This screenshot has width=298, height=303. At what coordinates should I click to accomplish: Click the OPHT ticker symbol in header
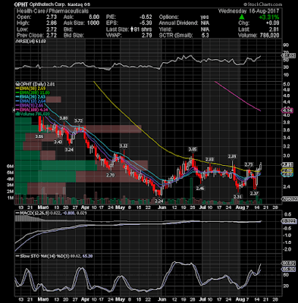click(20, 5)
